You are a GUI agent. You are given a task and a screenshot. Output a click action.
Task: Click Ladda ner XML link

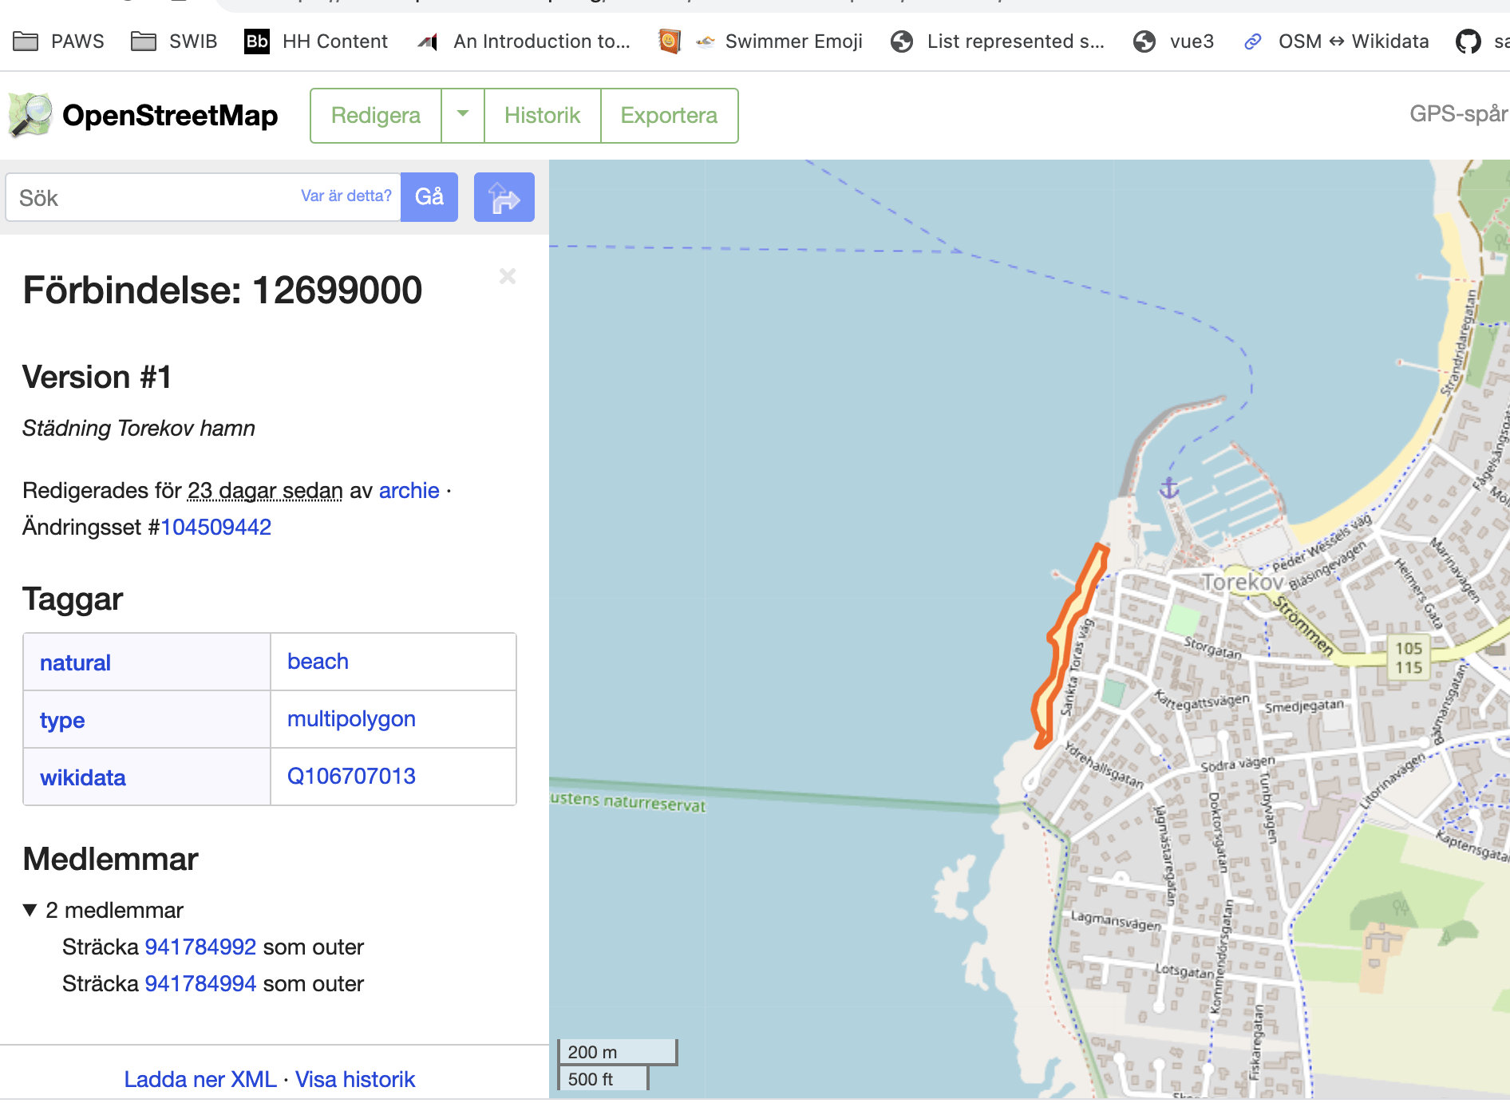point(200,1079)
